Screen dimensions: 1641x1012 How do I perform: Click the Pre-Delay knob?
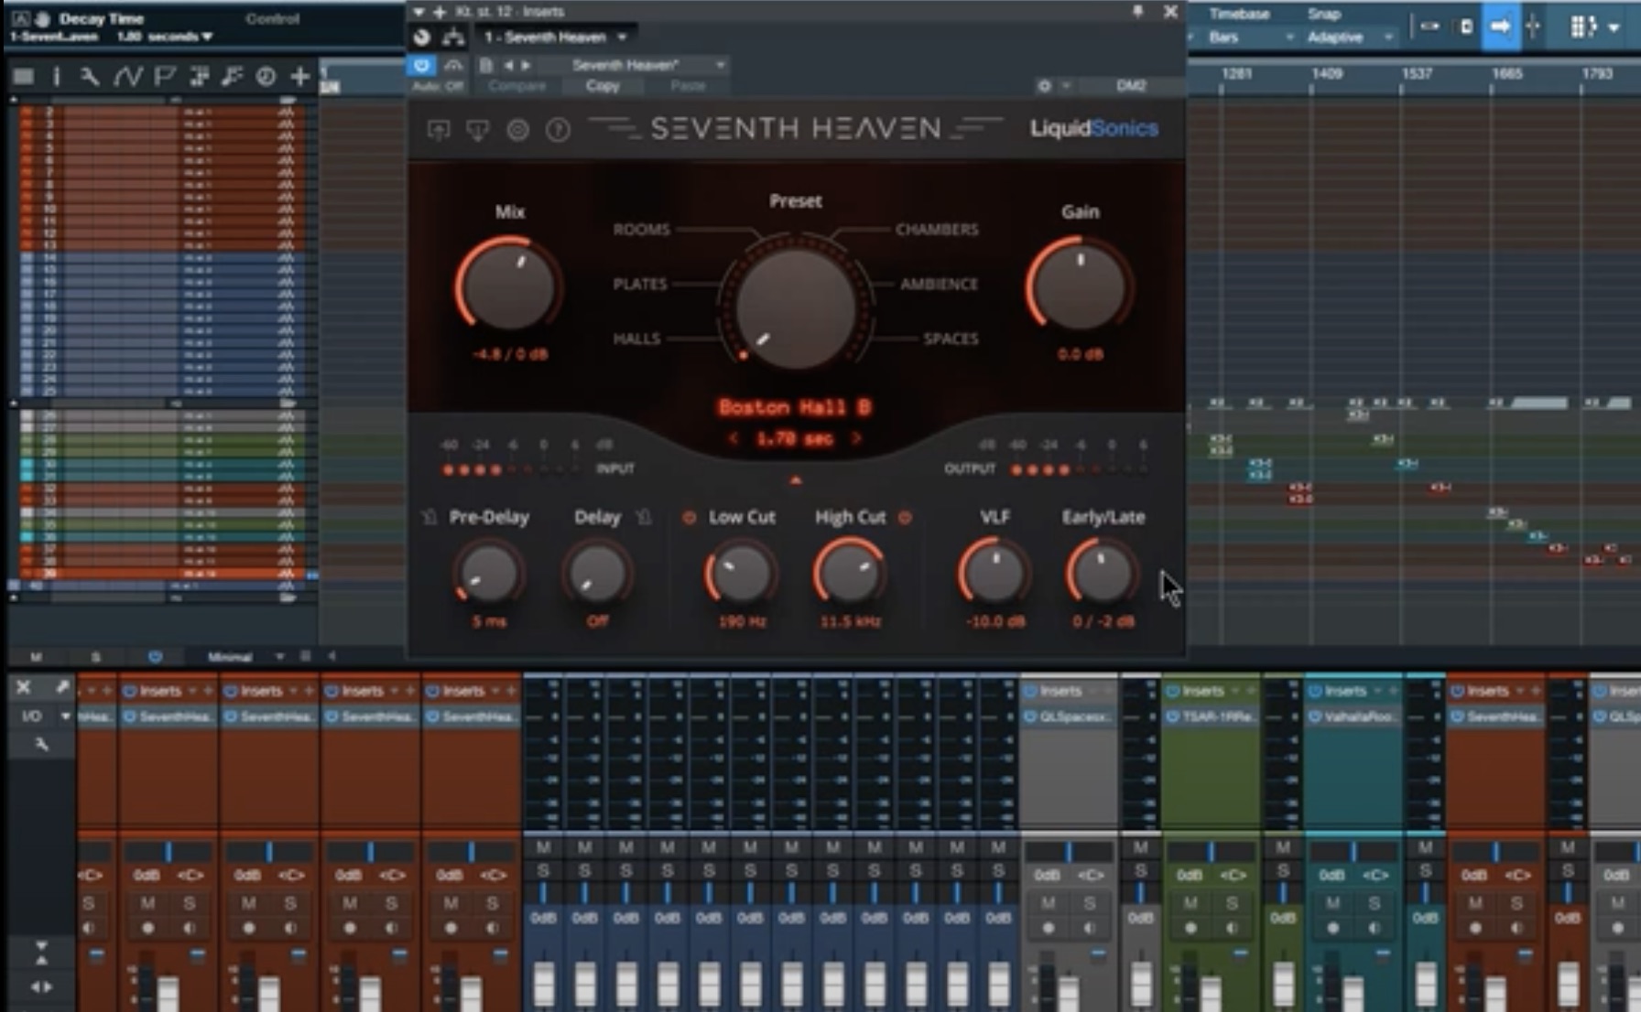(x=488, y=574)
